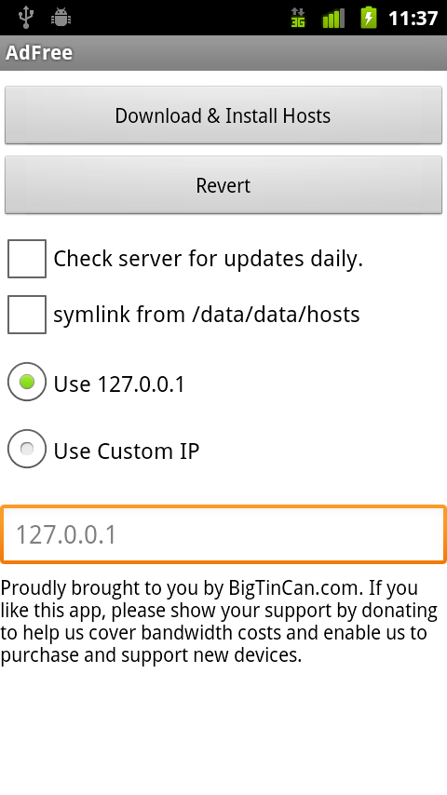The width and height of the screenshot is (447, 795).
Task: Toggle symlink from /data/data/hosts checkbox
Action: pos(27,315)
